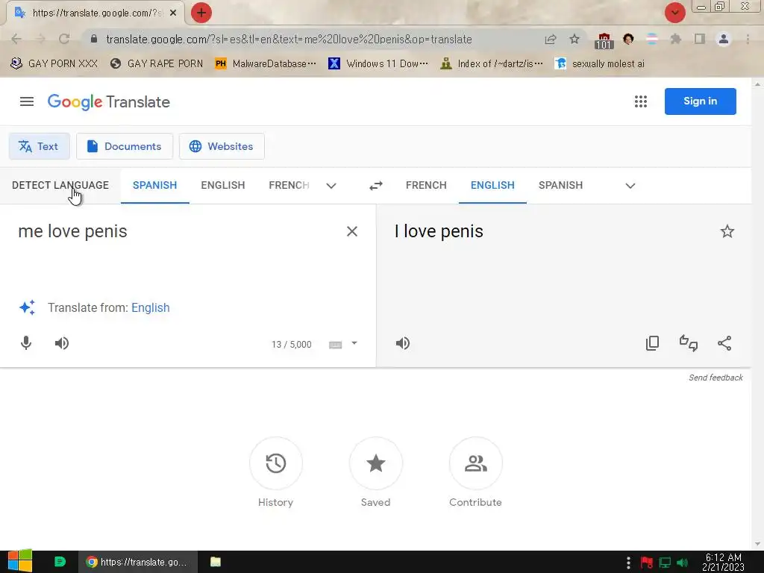Screen dimensions: 764x573
Task: Reload the current page
Action: click(x=64, y=39)
